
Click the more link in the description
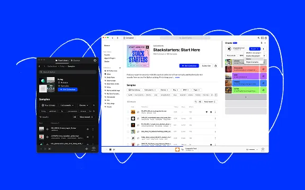[x=177, y=78]
